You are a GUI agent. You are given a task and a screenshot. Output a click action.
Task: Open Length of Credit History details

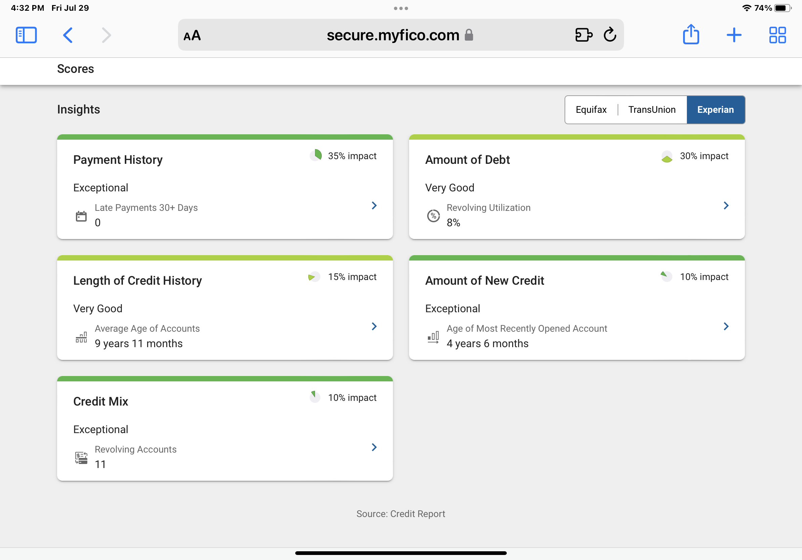click(x=374, y=326)
